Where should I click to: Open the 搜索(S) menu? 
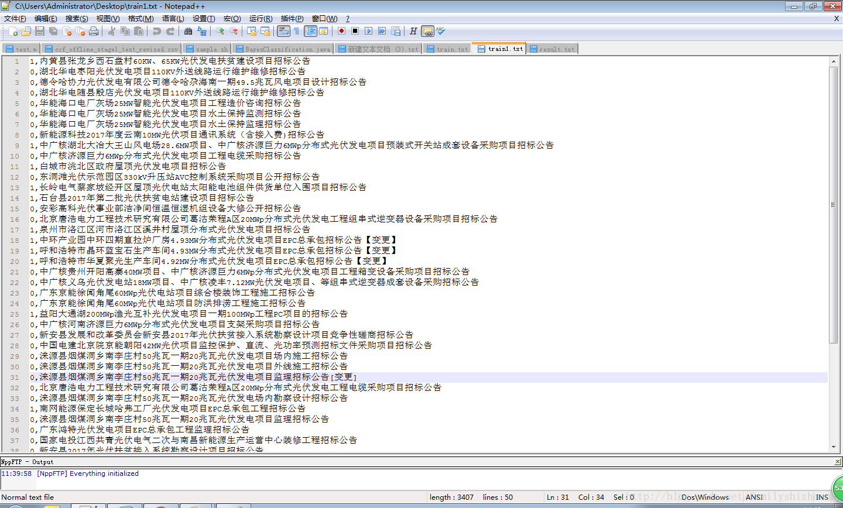[76, 19]
